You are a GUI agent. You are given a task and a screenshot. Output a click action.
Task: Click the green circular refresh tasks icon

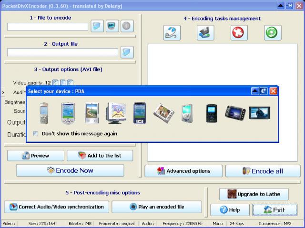pyautogui.click(x=273, y=33)
